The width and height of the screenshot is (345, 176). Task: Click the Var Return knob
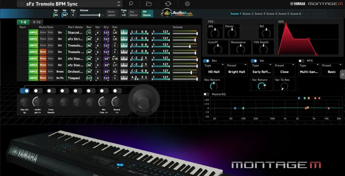pos(261,86)
